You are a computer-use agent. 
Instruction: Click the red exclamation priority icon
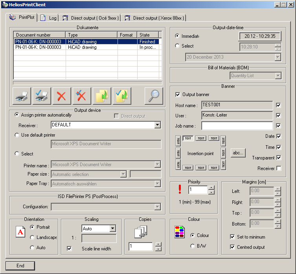(x=180, y=189)
